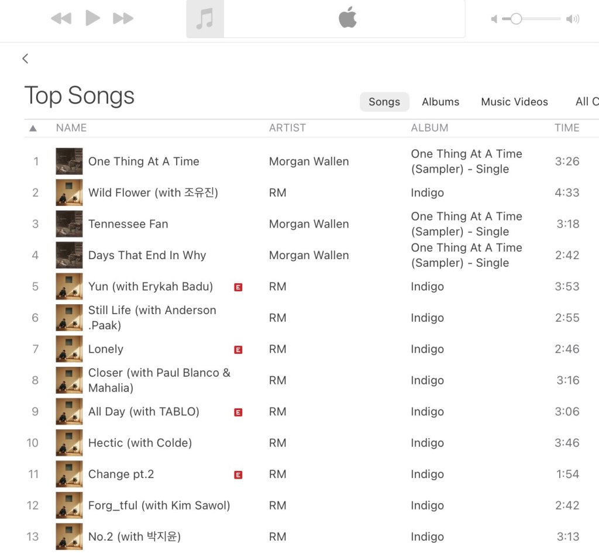Adjust the volume slider
599x554 pixels.
pyautogui.click(x=516, y=19)
